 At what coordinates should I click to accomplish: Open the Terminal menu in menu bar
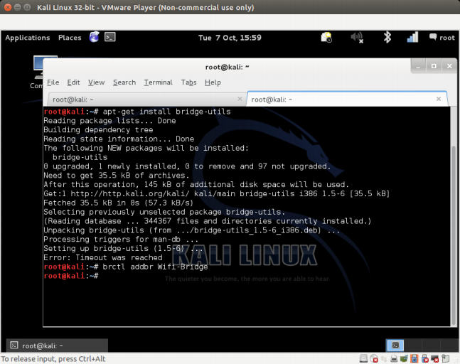click(x=158, y=82)
